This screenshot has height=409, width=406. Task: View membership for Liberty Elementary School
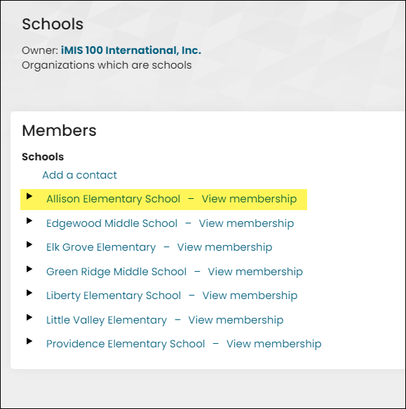click(x=250, y=296)
